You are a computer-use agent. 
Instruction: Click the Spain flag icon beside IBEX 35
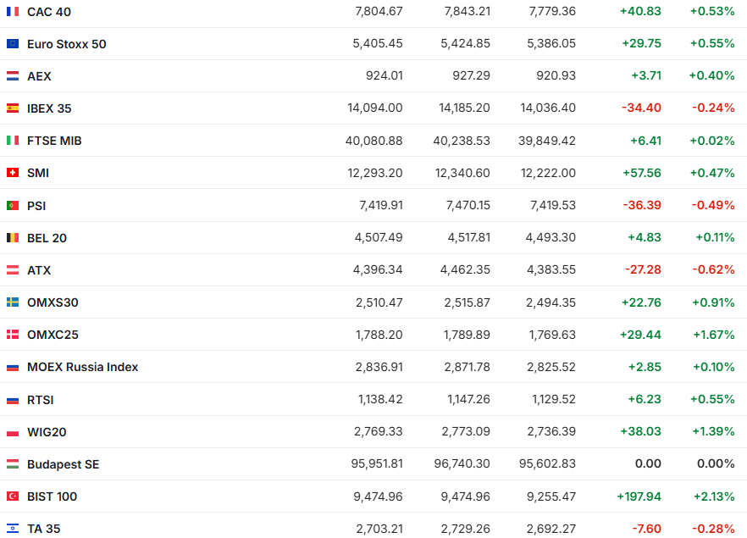click(x=13, y=108)
